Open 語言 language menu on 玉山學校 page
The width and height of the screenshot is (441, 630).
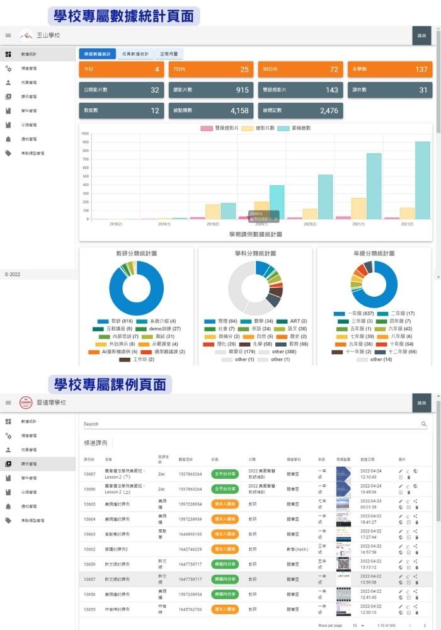pyautogui.click(x=422, y=35)
